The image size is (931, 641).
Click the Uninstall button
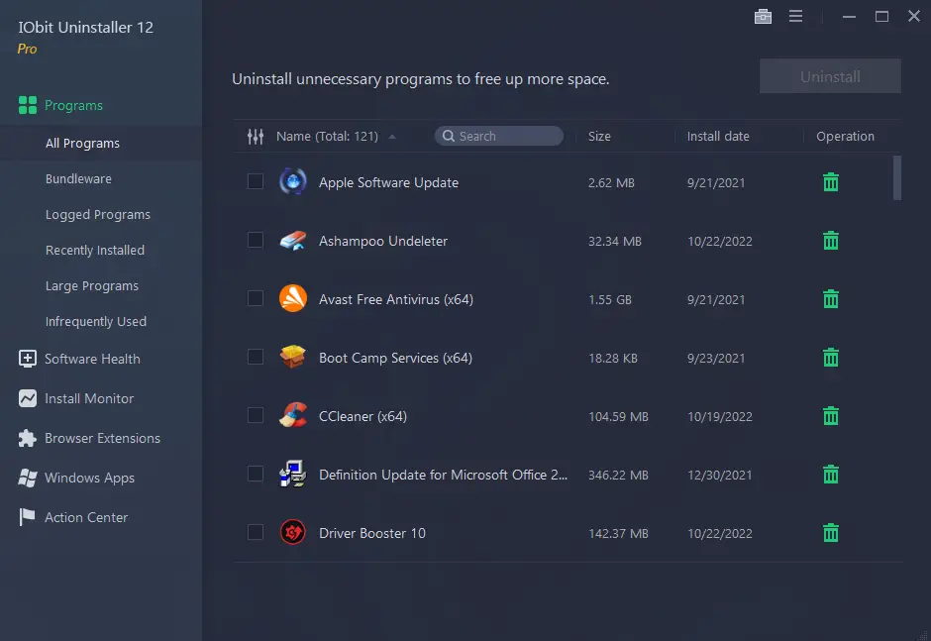(x=830, y=76)
